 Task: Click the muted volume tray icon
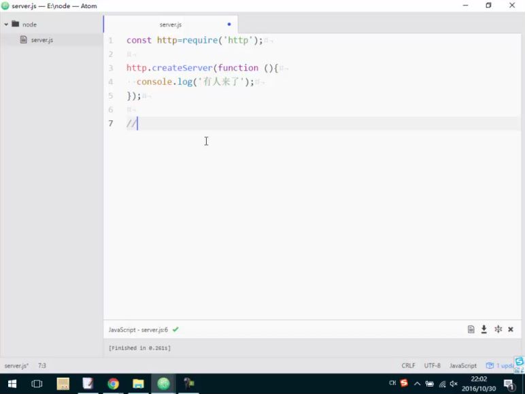point(454,384)
